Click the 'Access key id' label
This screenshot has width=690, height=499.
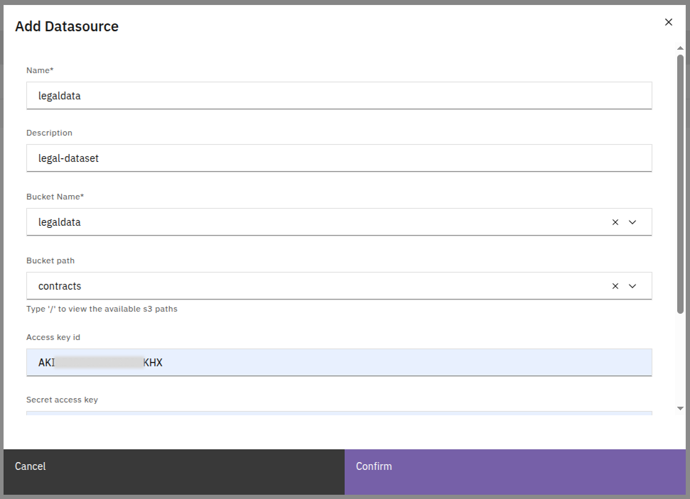coord(53,337)
